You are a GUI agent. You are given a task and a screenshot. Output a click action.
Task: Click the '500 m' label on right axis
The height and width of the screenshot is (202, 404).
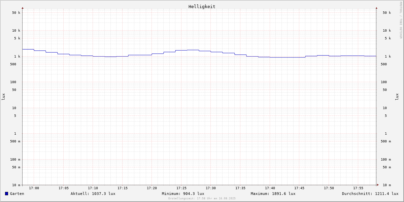pyautogui.click(x=386, y=141)
